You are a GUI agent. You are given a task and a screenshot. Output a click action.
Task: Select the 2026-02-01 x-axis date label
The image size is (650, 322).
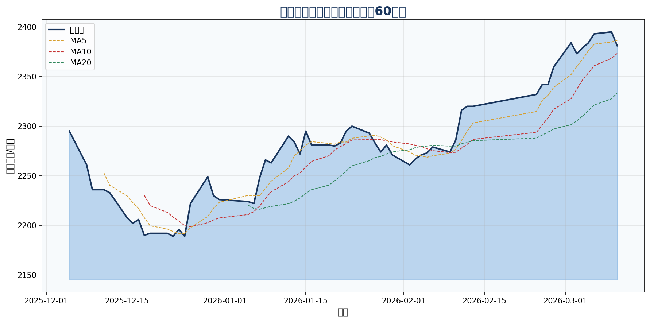click(x=403, y=301)
